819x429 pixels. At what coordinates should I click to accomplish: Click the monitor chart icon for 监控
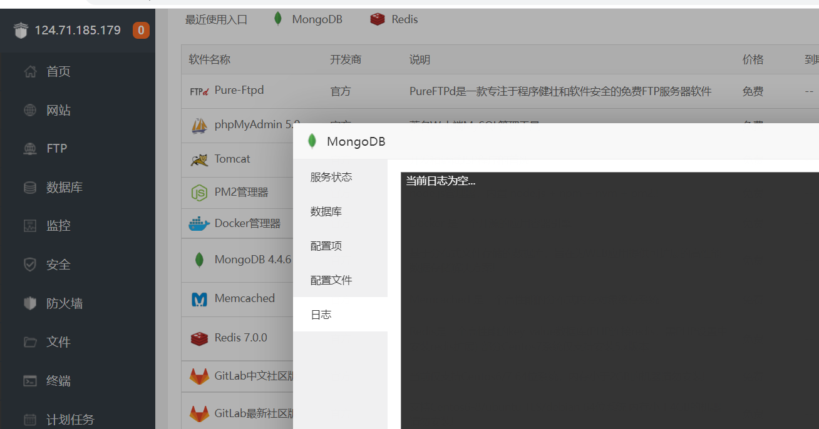click(30, 226)
